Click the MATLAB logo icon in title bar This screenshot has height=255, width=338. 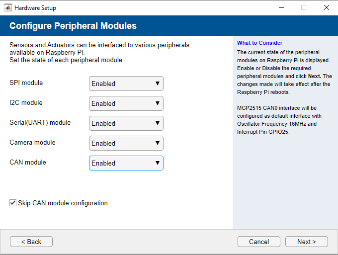(8, 8)
